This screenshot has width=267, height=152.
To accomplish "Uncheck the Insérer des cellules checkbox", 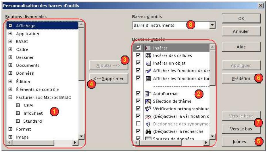I will [x=138, y=55].
